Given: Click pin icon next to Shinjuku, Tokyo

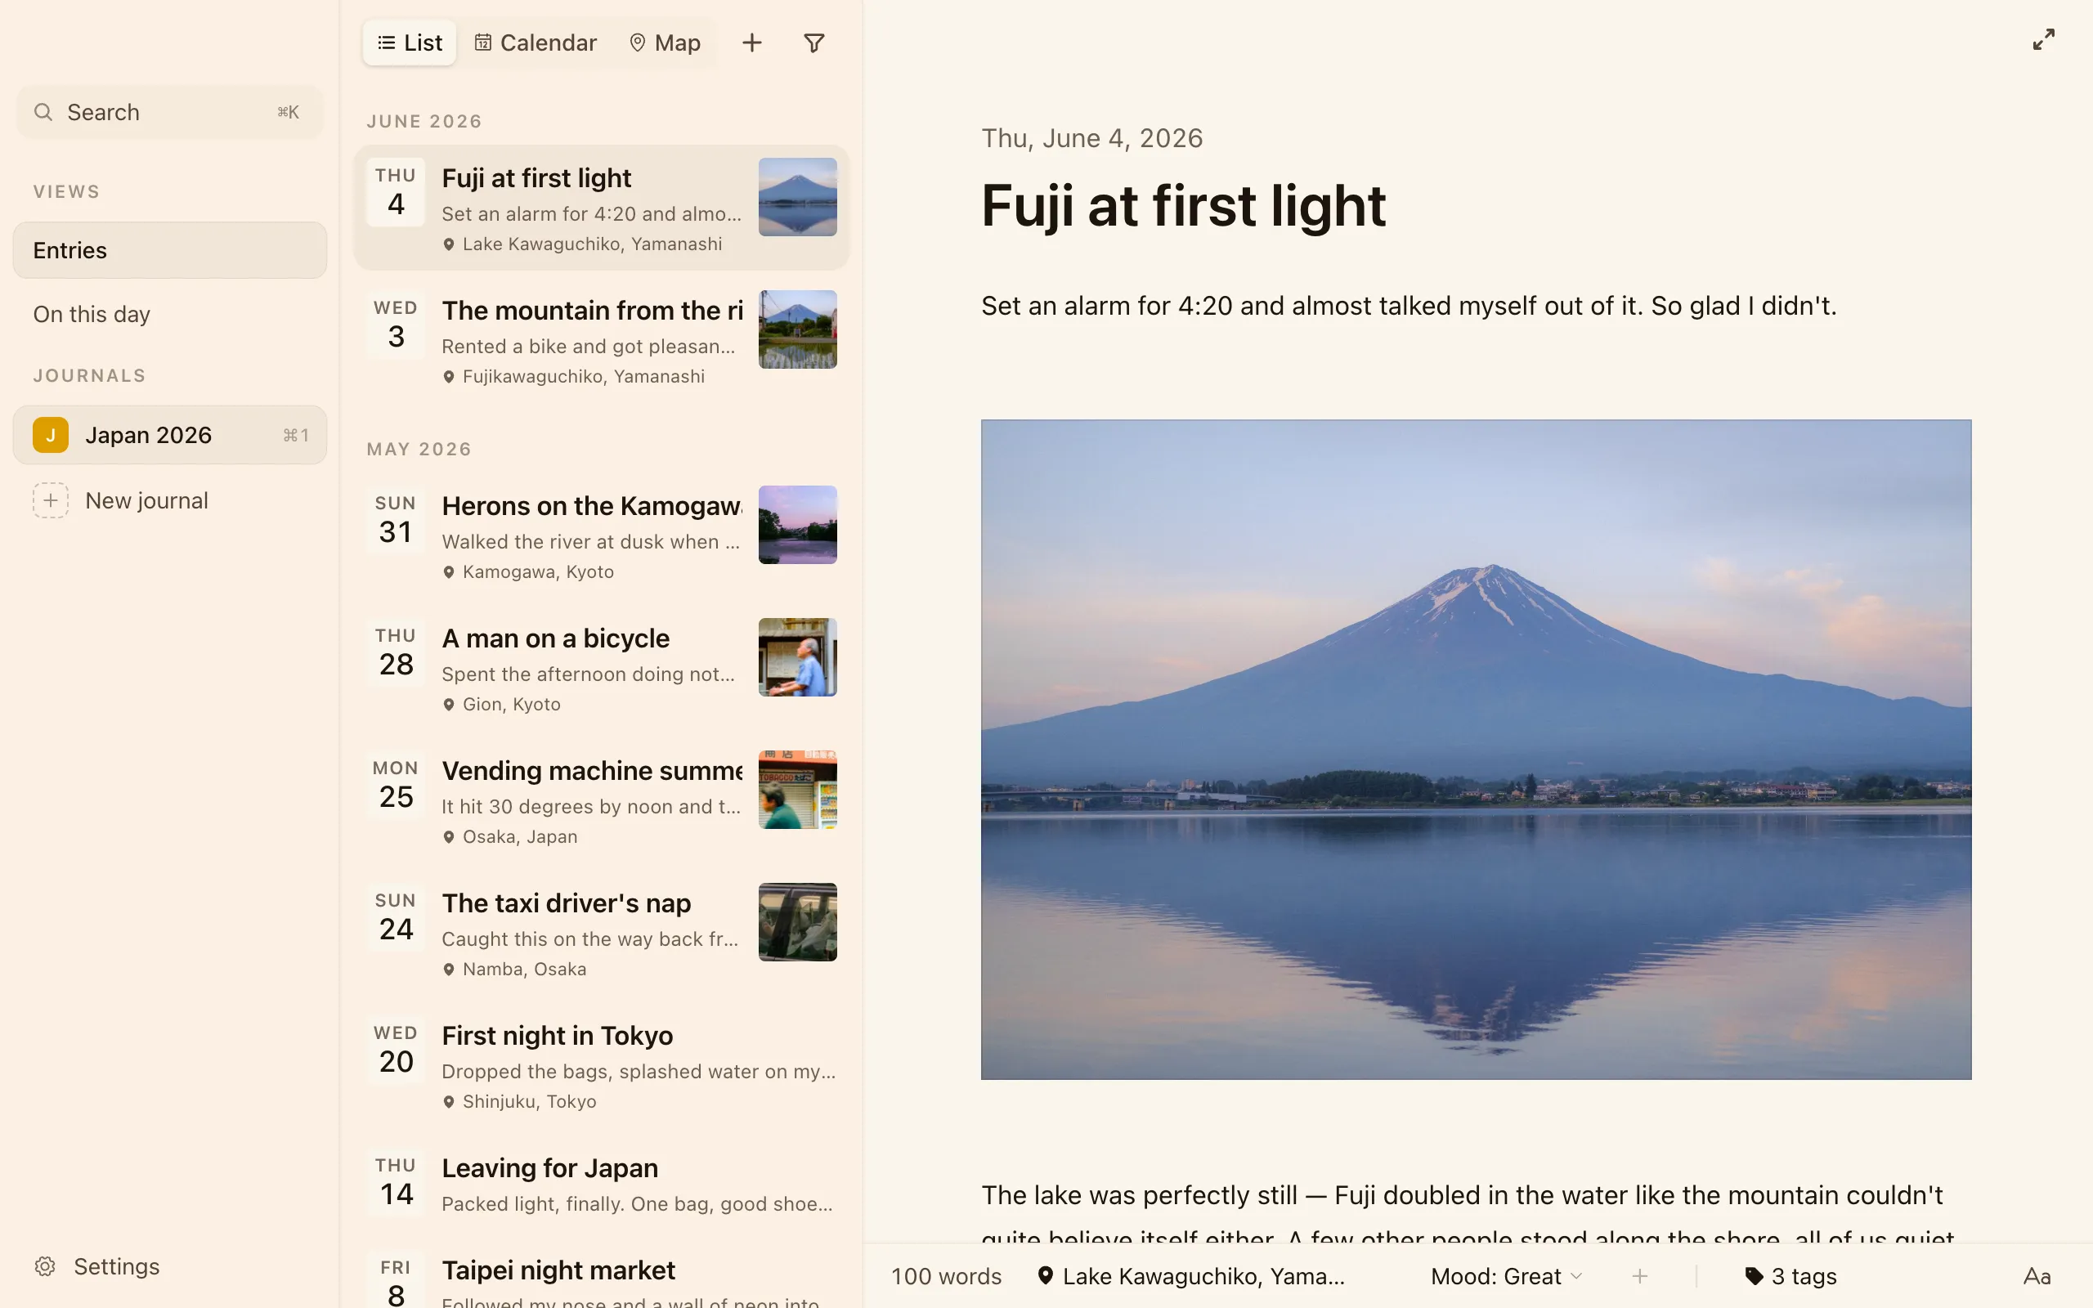Looking at the screenshot, I should click(448, 1101).
